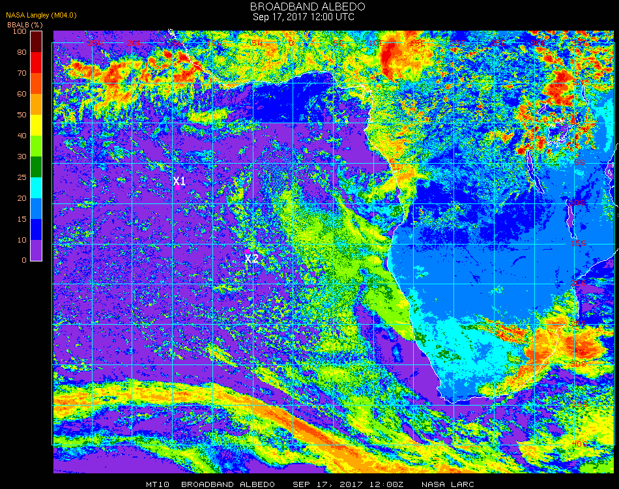
Task: Select the cyan 20–25% legend swatch
Action: pos(36,188)
